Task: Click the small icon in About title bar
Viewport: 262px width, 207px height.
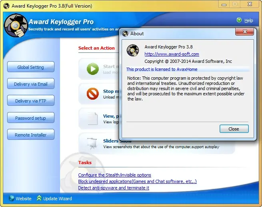Action: click(125, 34)
